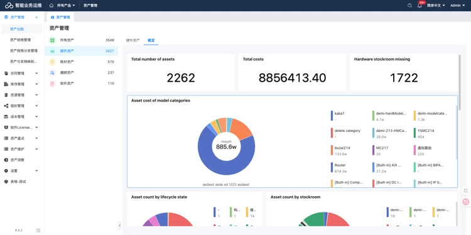The image size is (471, 235).
Task: Switch to the 硬件资产 tab
Action: [x=133, y=40]
